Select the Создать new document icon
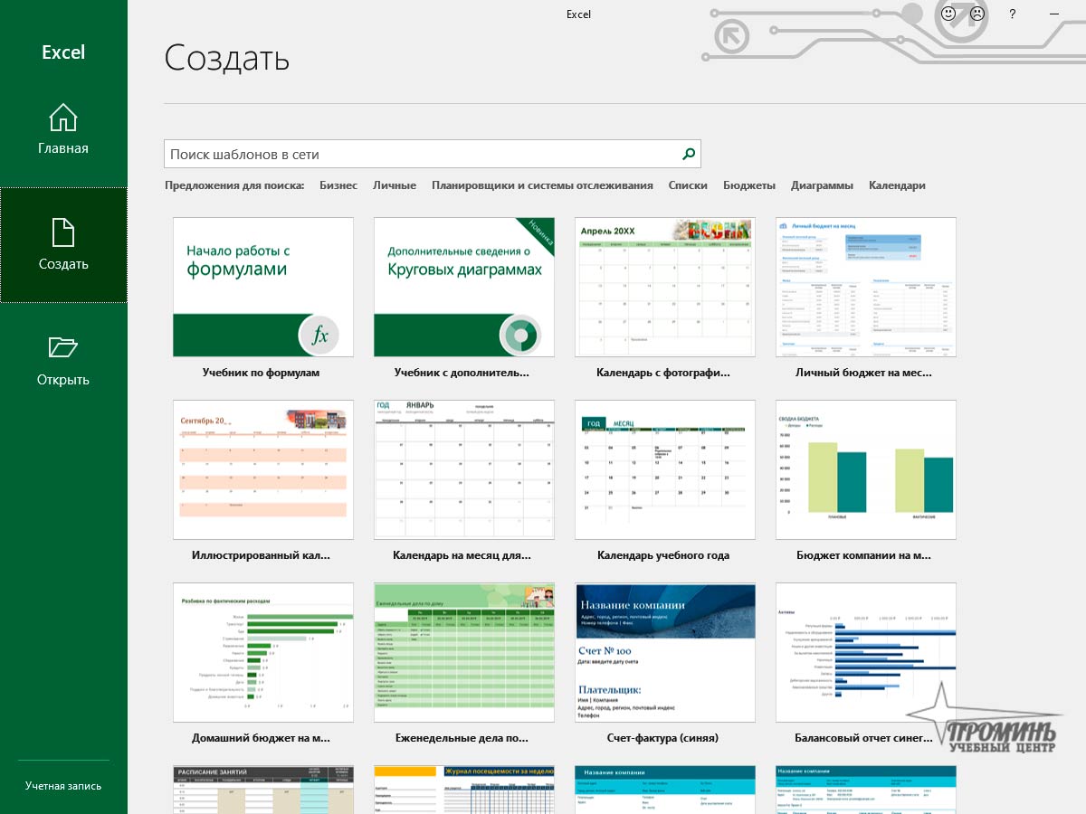This screenshot has width=1086, height=814. (62, 232)
